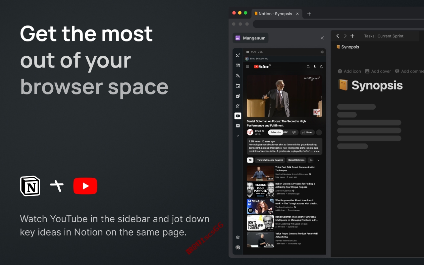The width and height of the screenshot is (424, 265).
Task: Expand the video description with '...more'
Action: pos(316,151)
